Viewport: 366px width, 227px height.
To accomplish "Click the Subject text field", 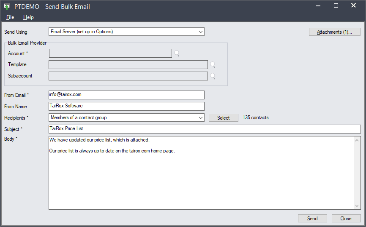I will [205, 129].
